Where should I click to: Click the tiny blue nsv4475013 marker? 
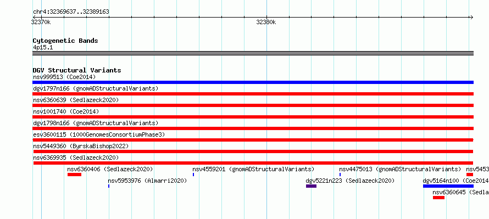340,175
